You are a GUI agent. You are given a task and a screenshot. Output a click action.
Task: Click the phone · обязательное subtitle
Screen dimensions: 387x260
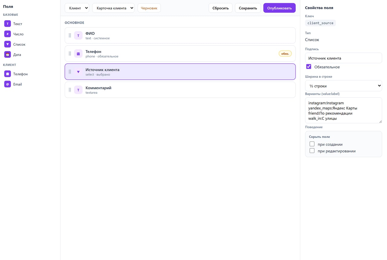tap(102, 57)
